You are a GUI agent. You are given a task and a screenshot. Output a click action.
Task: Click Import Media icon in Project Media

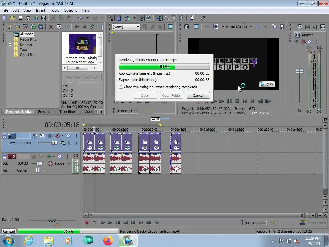point(18,27)
